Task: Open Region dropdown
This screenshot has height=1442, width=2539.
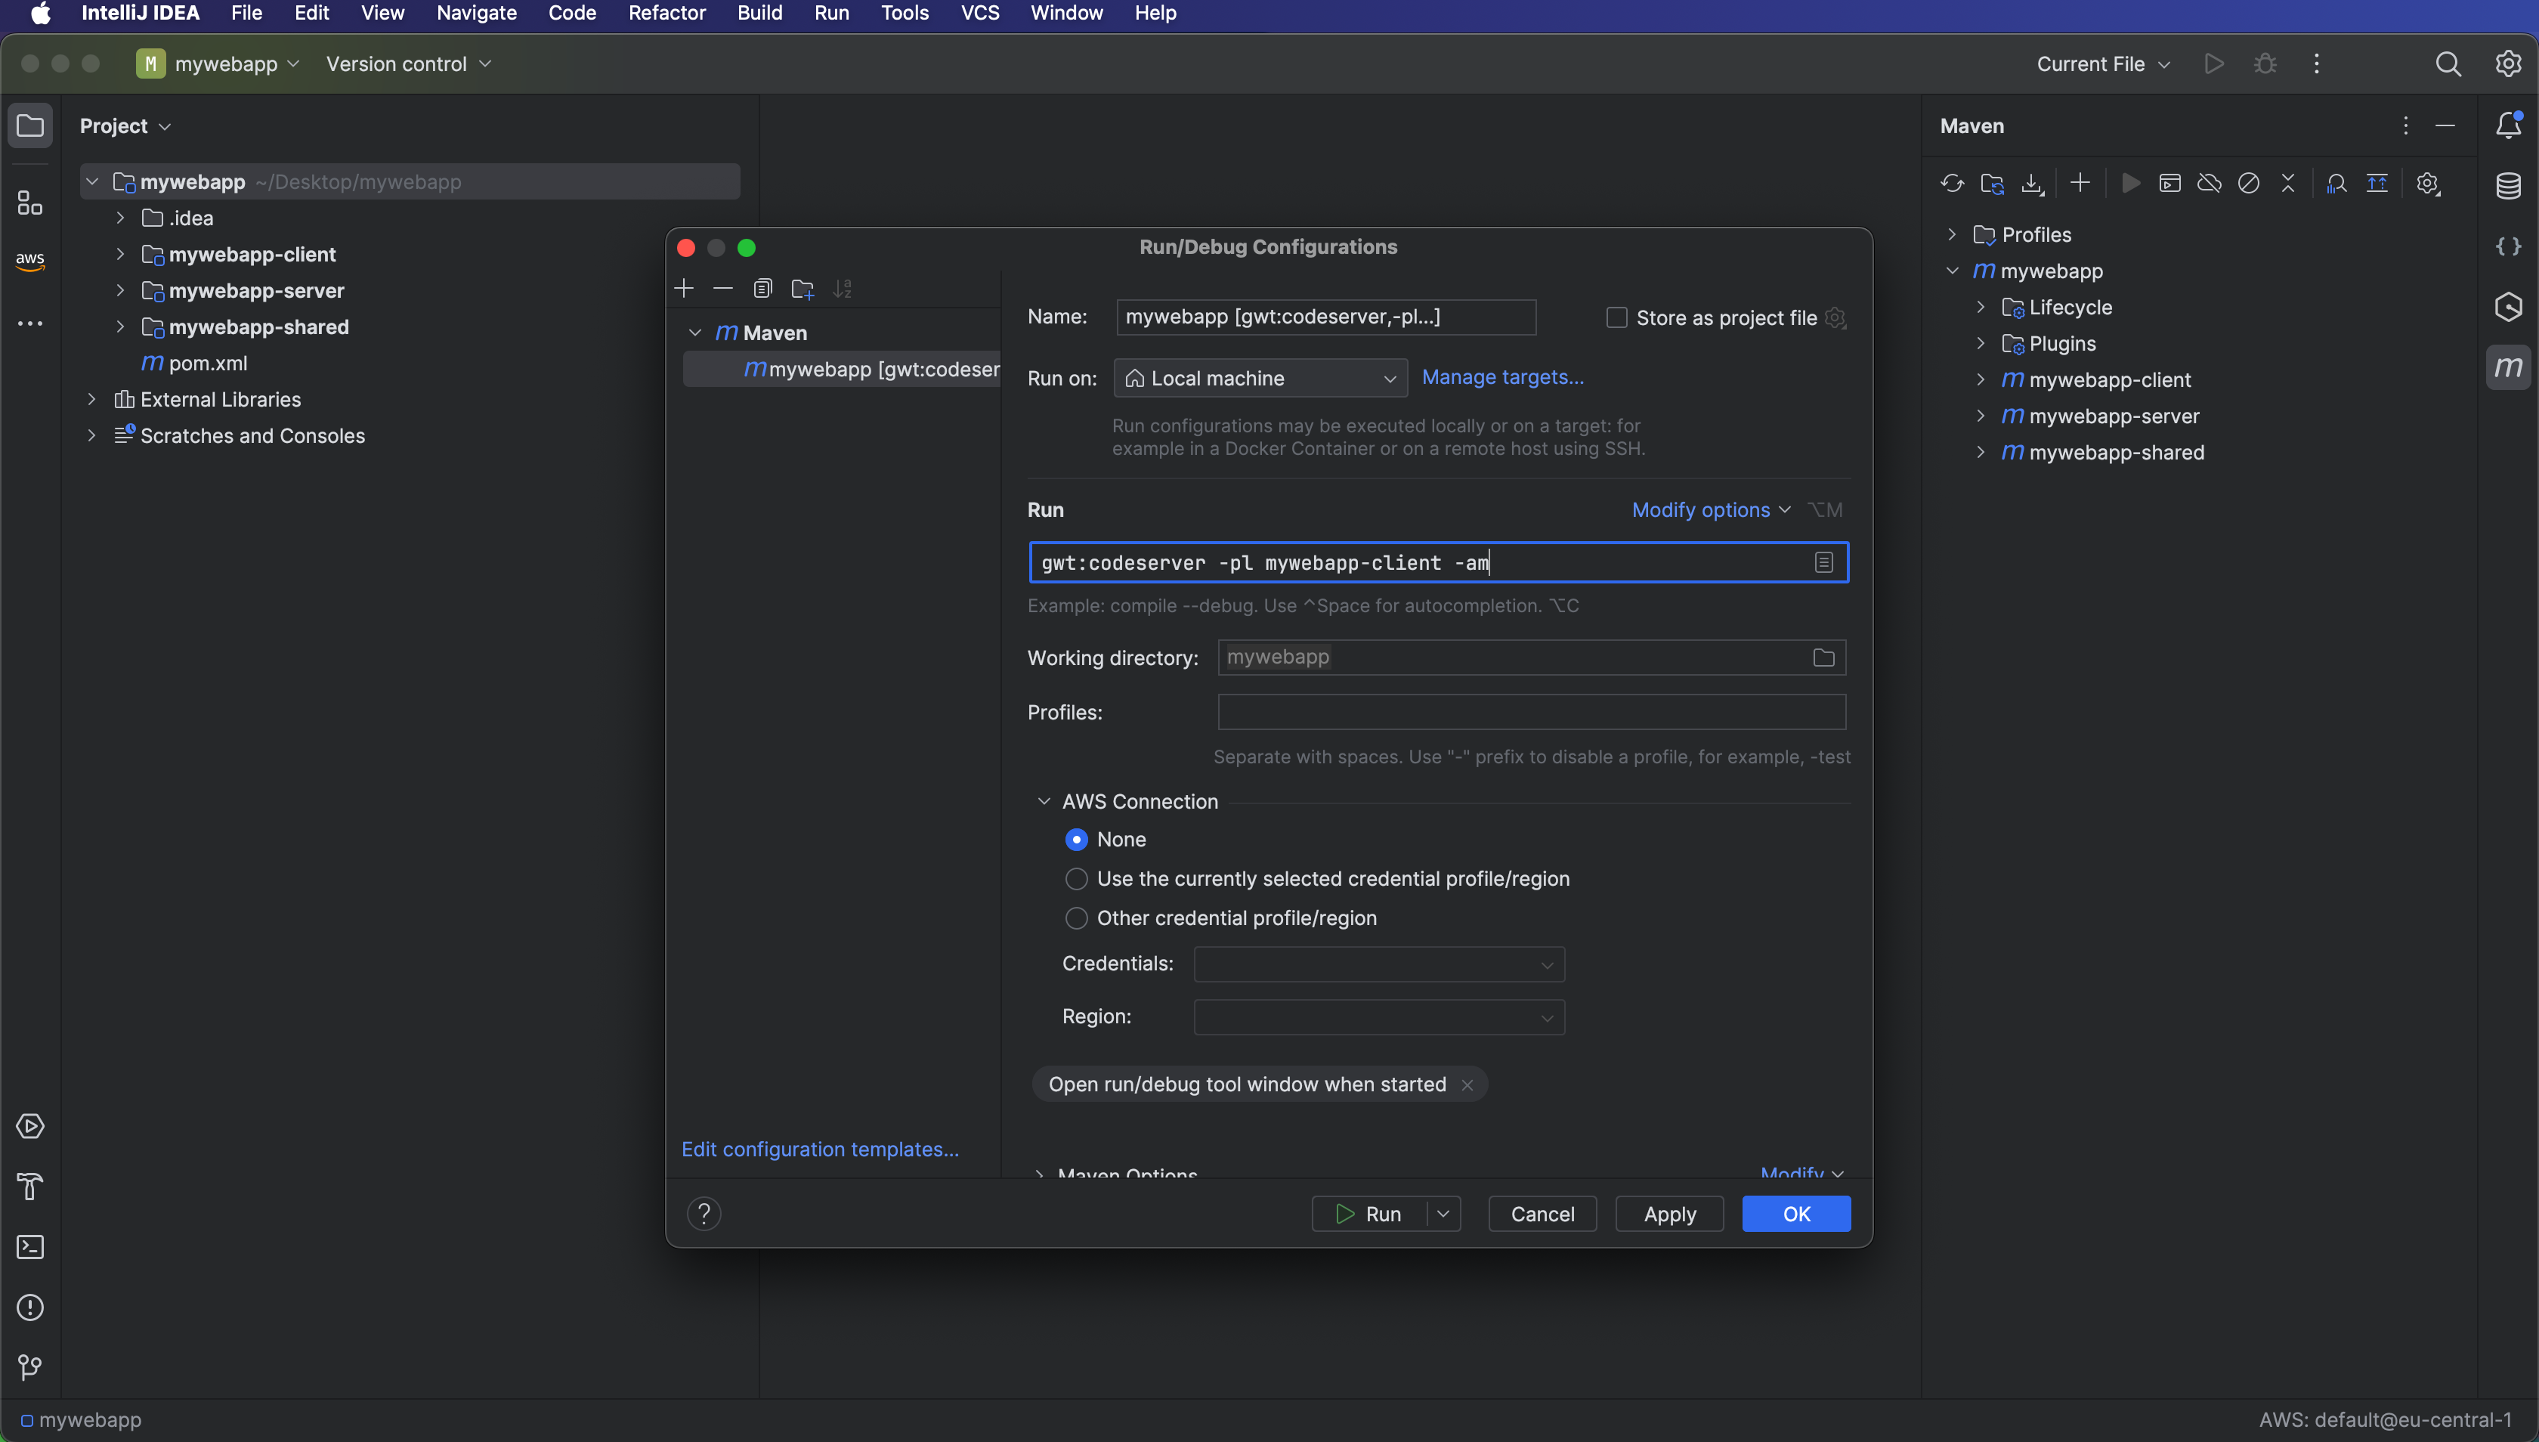Action: (1379, 1017)
